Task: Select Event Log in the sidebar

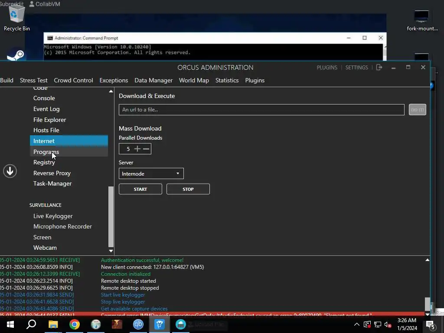Action: click(x=69, y=109)
